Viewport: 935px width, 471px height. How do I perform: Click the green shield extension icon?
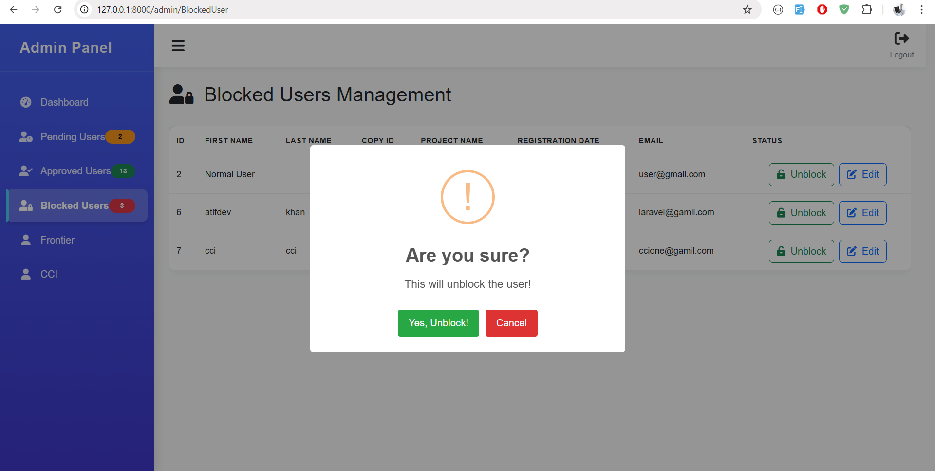click(x=844, y=10)
